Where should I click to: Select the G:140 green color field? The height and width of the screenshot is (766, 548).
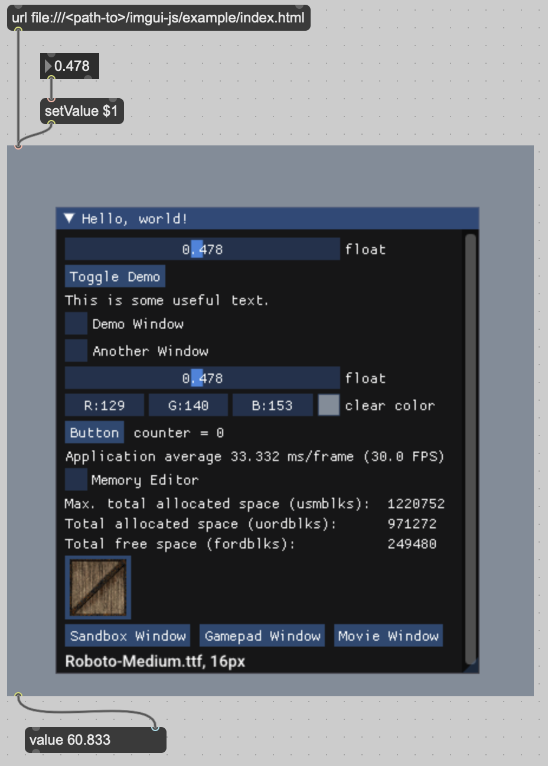(x=188, y=405)
